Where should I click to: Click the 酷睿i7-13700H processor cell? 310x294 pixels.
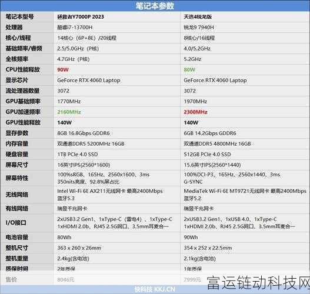[75, 27]
